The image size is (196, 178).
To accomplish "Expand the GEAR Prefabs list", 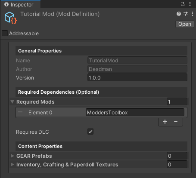I will pos(12,156).
